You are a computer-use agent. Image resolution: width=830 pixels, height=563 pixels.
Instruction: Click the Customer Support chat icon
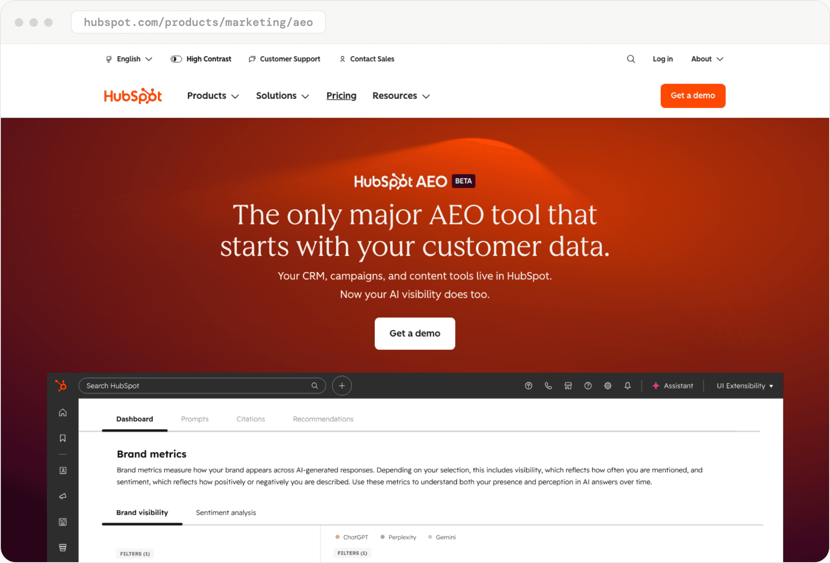tap(252, 59)
